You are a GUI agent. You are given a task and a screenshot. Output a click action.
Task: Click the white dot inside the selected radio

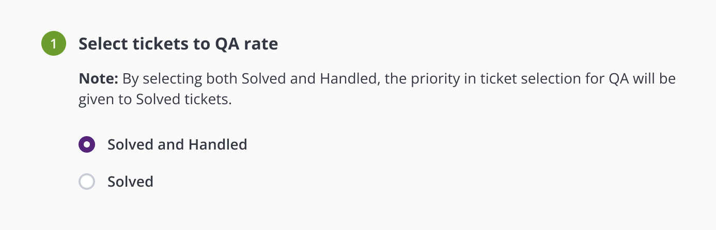coord(87,144)
